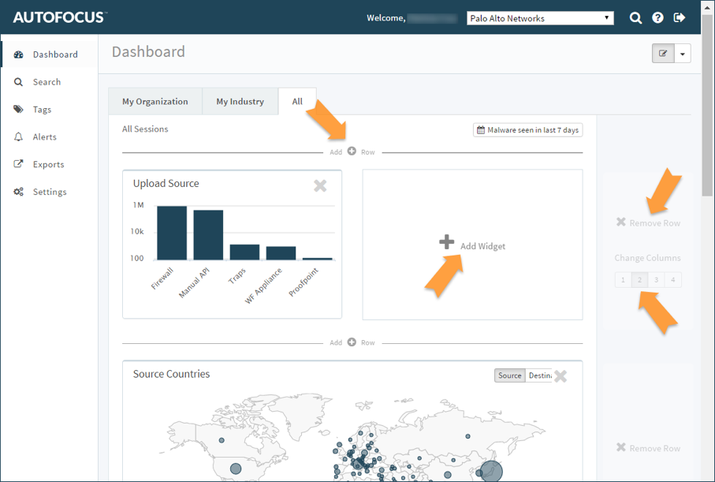Remove Row next to Source Countries map

click(648, 448)
